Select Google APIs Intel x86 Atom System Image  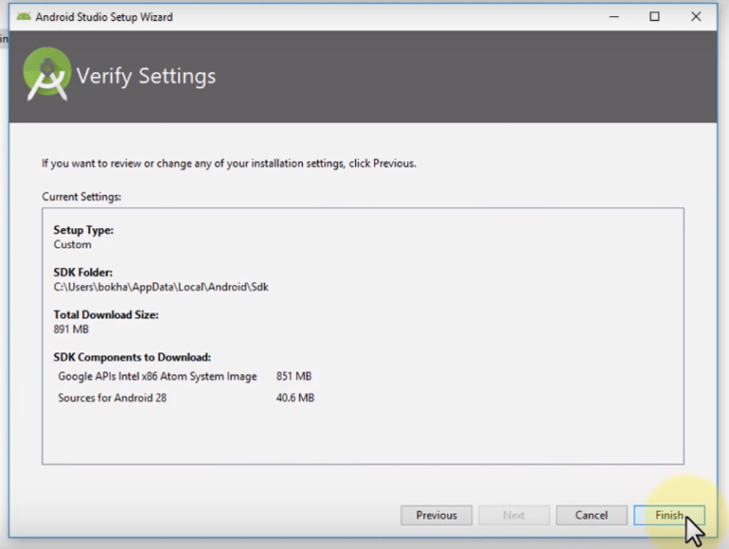[158, 376]
